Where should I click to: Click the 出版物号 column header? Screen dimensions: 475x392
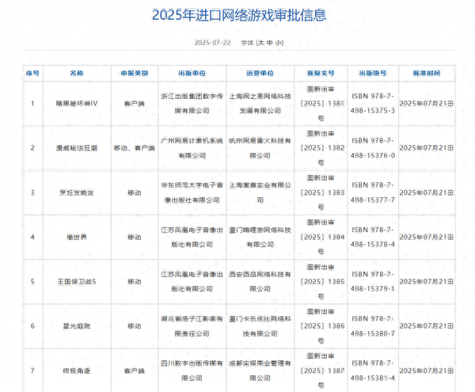(373, 74)
